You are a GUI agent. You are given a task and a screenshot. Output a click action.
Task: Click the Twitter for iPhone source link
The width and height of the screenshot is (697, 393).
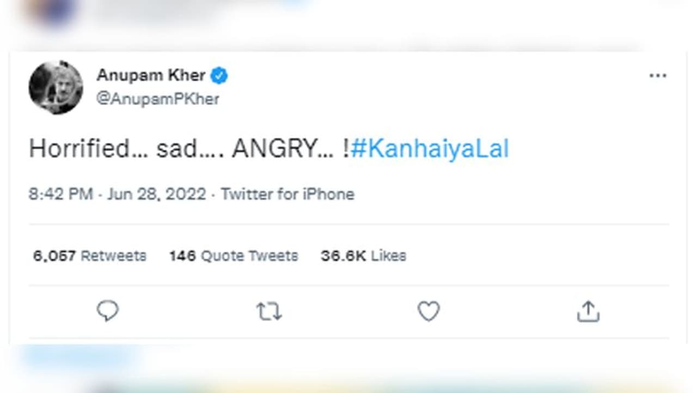click(288, 194)
